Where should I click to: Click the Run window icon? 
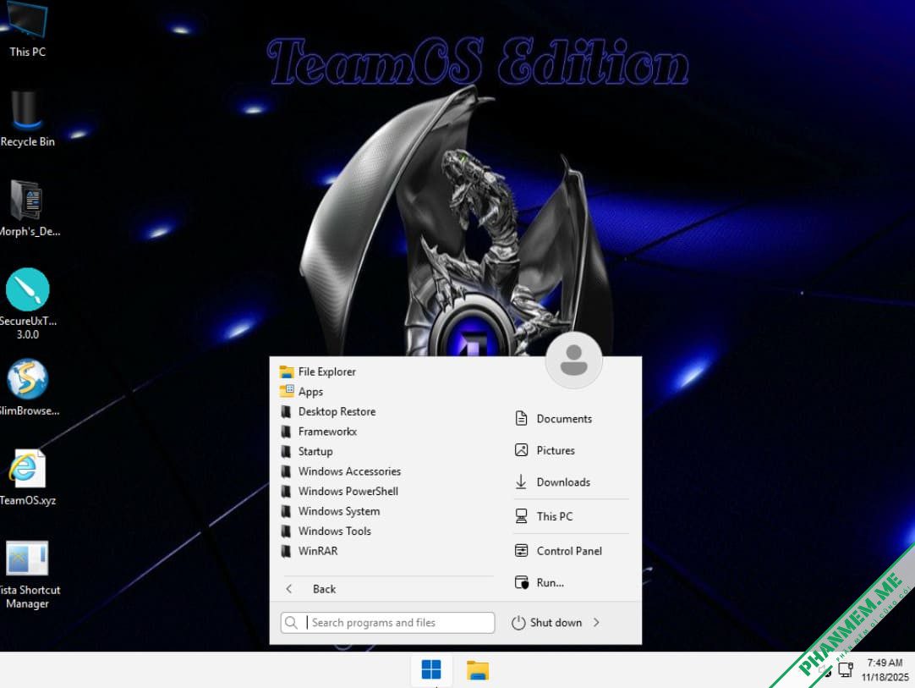(522, 582)
